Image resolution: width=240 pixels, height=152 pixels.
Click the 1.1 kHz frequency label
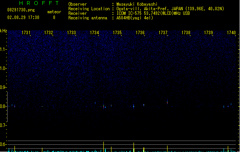(x=3, y=49)
